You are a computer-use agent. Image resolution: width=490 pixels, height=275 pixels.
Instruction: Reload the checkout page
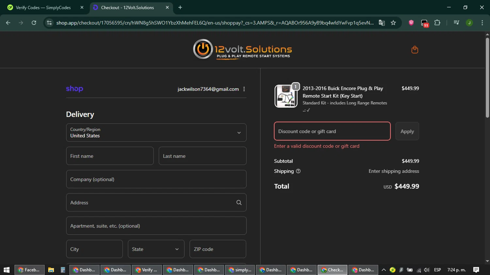(x=34, y=23)
